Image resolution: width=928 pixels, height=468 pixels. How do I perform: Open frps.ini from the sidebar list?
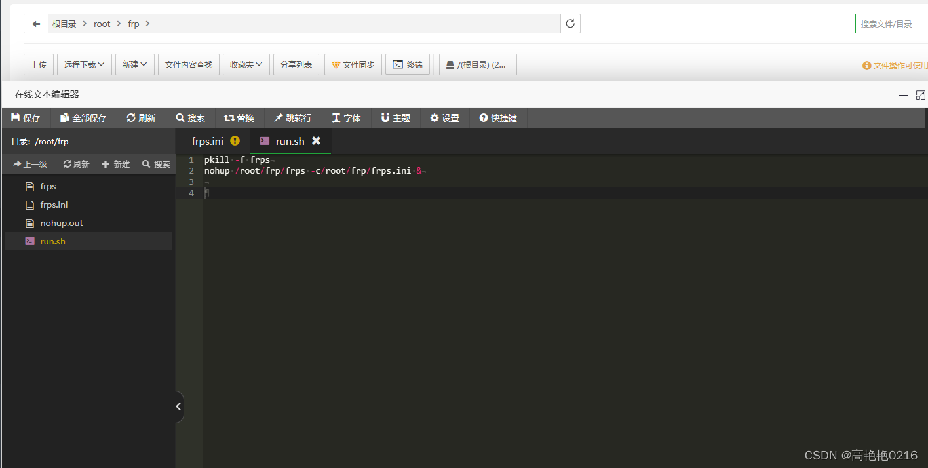point(88,205)
